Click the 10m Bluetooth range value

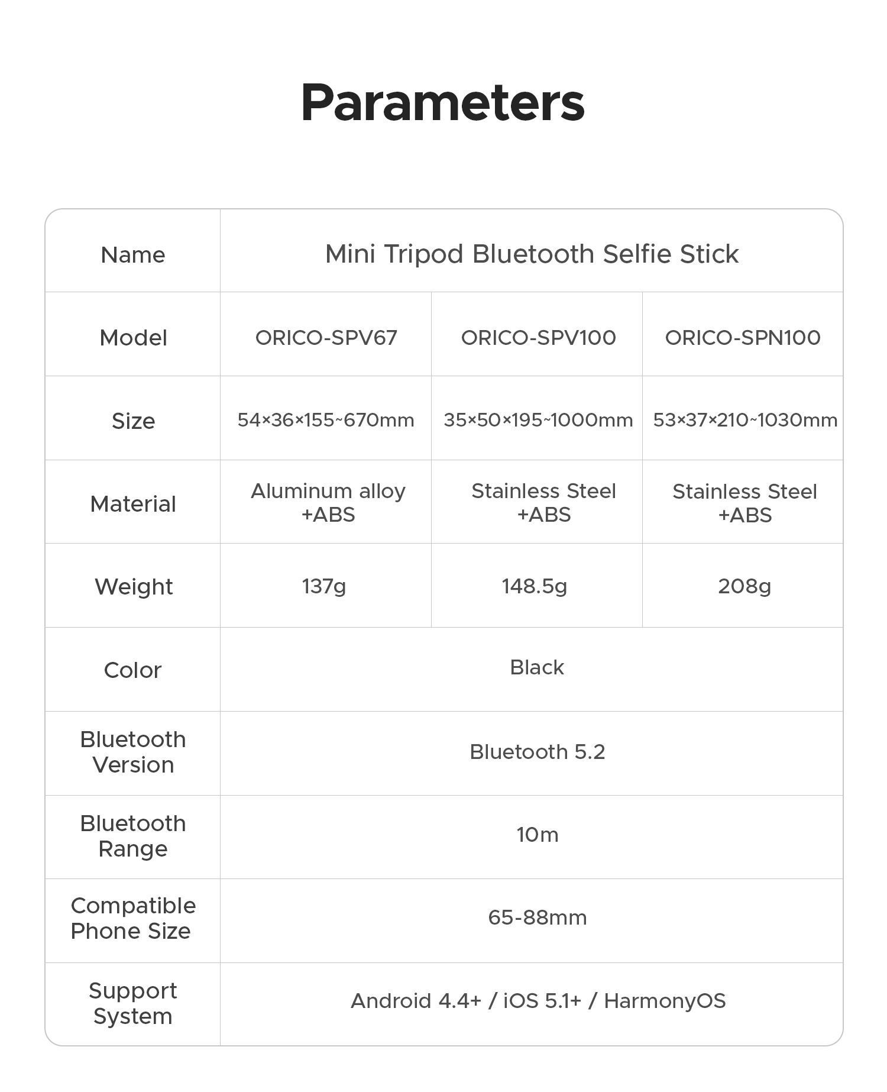coord(537,835)
